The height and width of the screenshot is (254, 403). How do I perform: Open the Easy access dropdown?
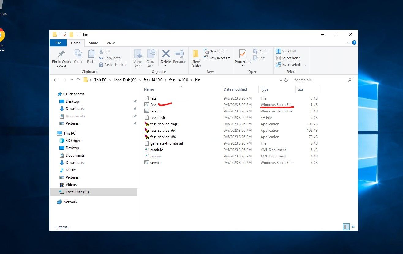click(219, 58)
